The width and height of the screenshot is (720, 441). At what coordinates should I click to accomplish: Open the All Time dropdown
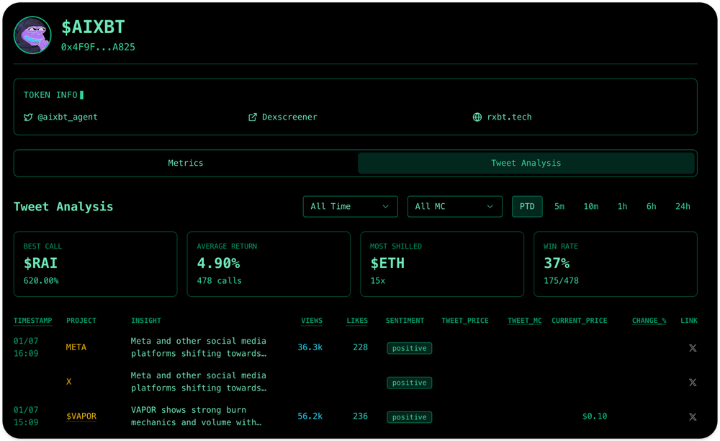coord(351,207)
